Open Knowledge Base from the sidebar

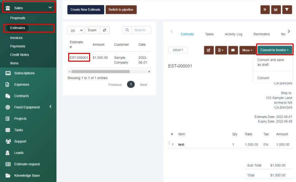point(27,176)
